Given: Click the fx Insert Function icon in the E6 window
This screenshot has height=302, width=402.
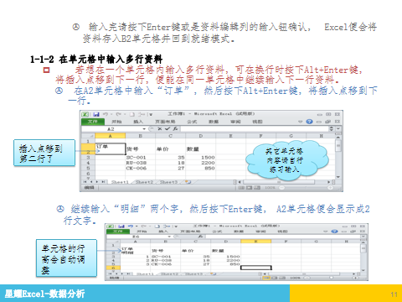Looking at the screenshot, I should (200, 237).
